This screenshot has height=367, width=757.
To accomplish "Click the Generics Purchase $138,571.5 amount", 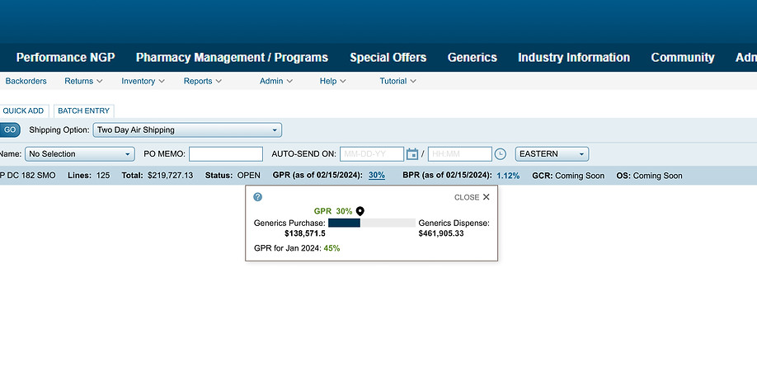I will [305, 233].
